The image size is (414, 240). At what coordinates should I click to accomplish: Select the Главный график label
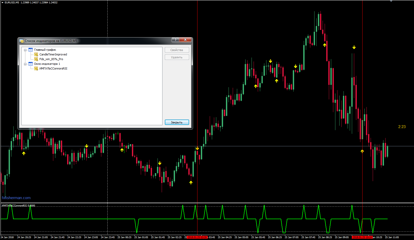(x=45, y=50)
